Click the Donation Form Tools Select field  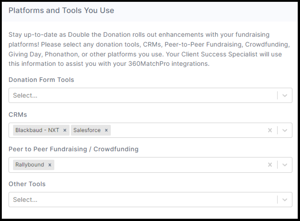click(x=135, y=95)
